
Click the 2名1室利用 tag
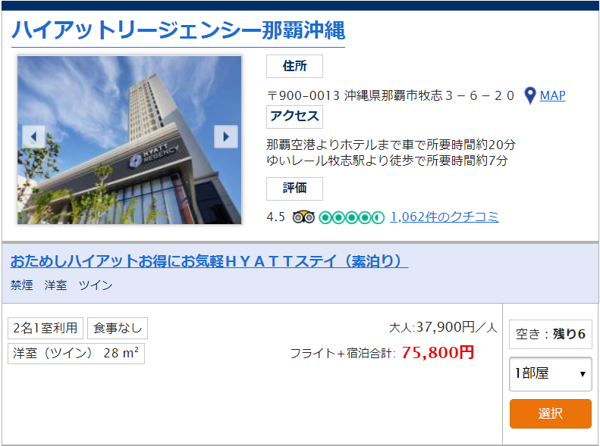[46, 328]
